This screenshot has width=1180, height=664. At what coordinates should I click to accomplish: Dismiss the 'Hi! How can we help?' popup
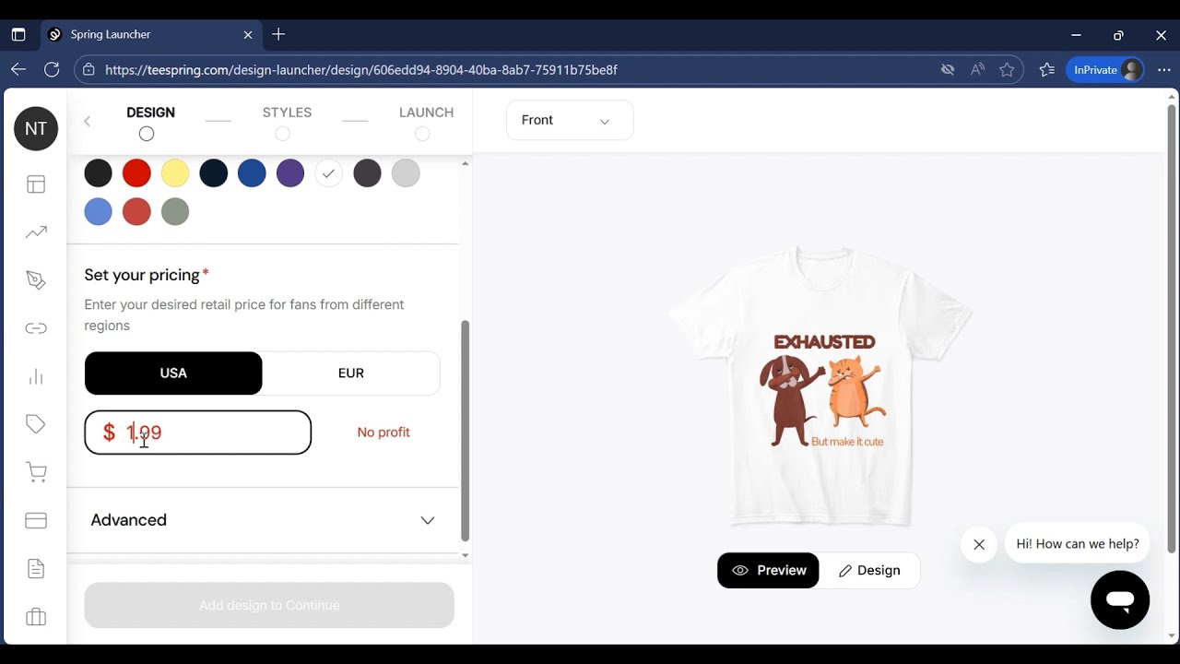point(979,544)
